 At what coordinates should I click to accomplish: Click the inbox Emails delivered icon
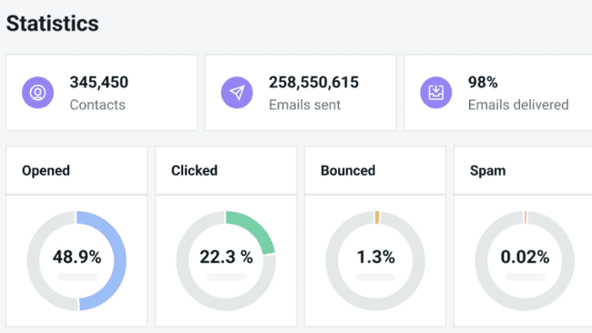click(x=436, y=93)
